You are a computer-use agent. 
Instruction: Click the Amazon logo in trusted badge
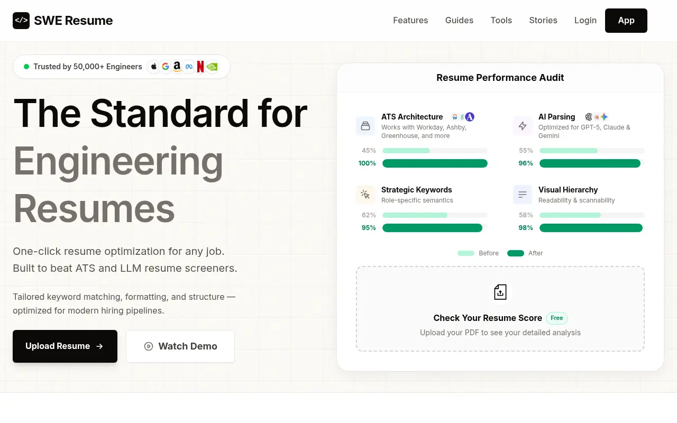pyautogui.click(x=177, y=67)
